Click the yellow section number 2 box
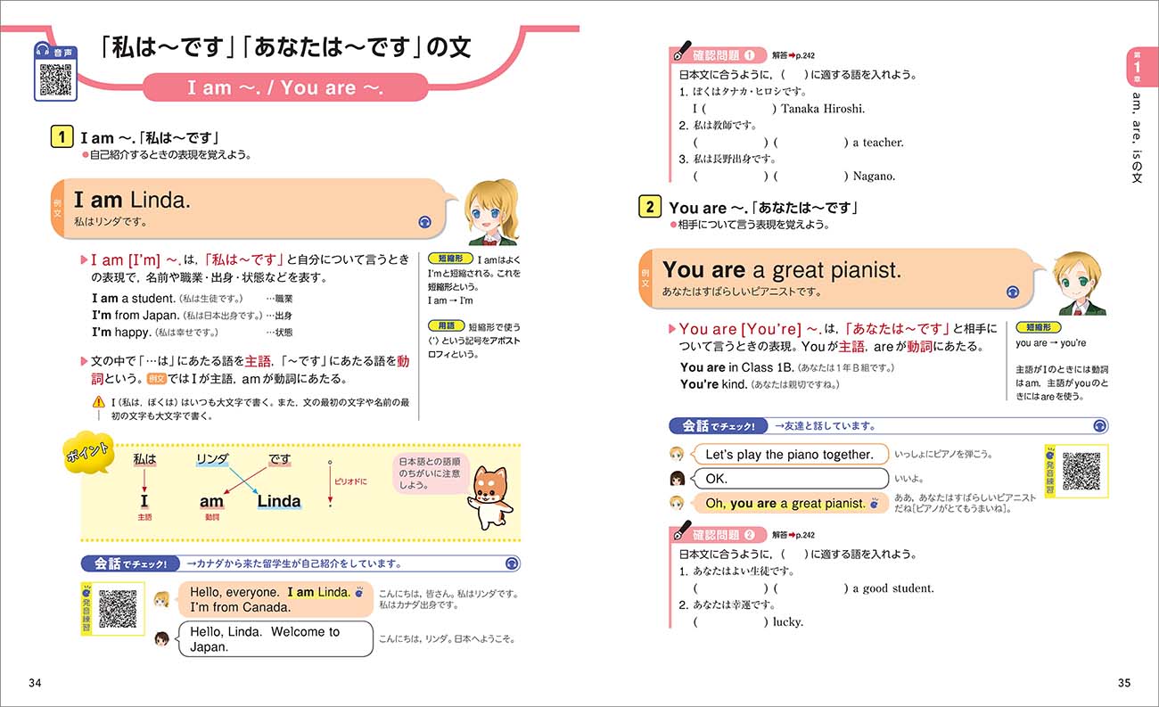The image size is (1159, 707). (x=650, y=207)
